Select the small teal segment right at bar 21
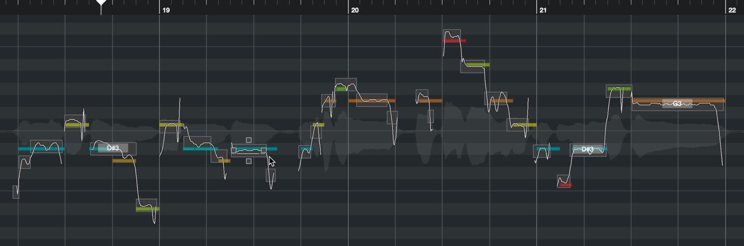This screenshot has height=246, width=744. point(542,151)
